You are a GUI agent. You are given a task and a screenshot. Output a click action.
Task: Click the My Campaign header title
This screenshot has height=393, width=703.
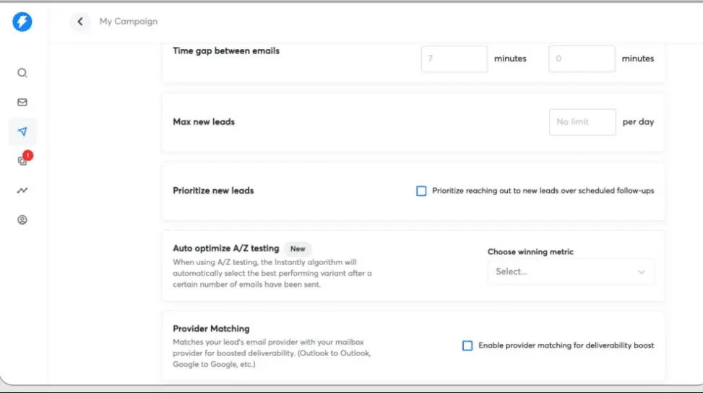click(128, 22)
